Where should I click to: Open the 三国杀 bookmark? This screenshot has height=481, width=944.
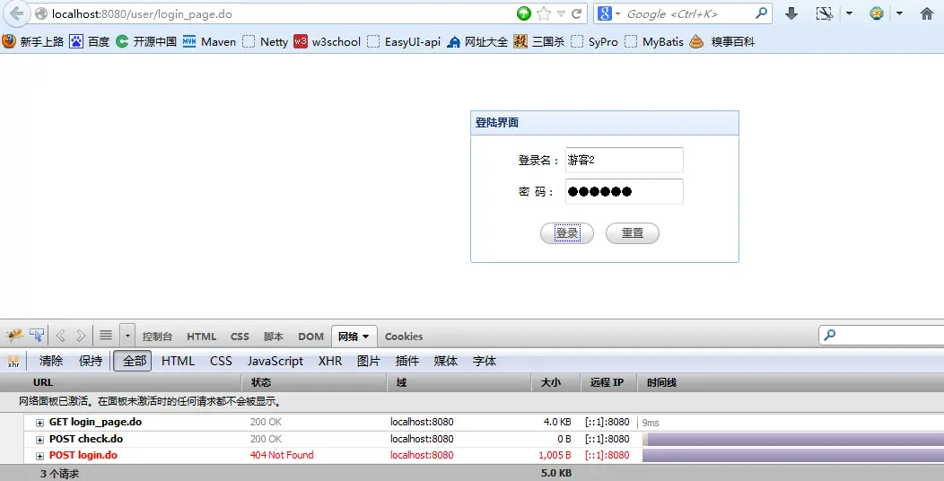pos(538,41)
